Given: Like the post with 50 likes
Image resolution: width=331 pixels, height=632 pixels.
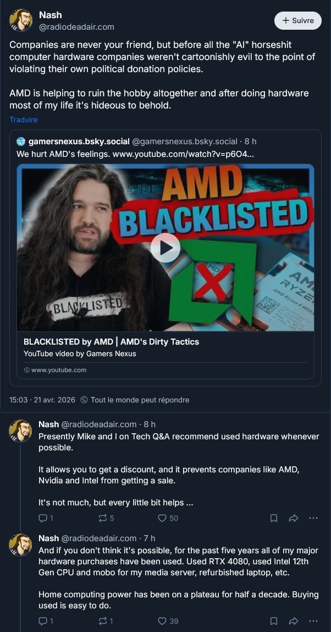Looking at the screenshot, I should 168,519.
